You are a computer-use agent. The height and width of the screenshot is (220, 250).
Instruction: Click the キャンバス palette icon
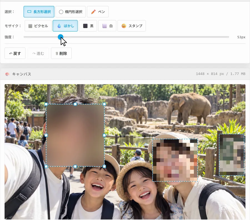(7, 74)
